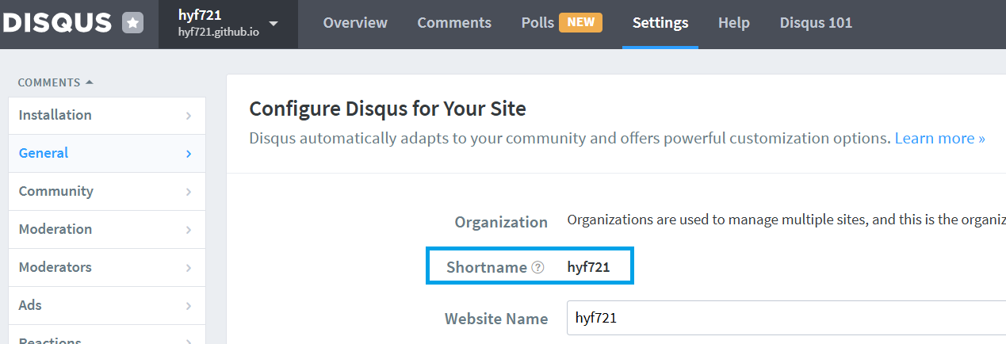Click the chevron on the Community row

tap(189, 192)
